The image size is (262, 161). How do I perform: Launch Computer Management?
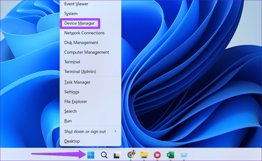tap(86, 52)
